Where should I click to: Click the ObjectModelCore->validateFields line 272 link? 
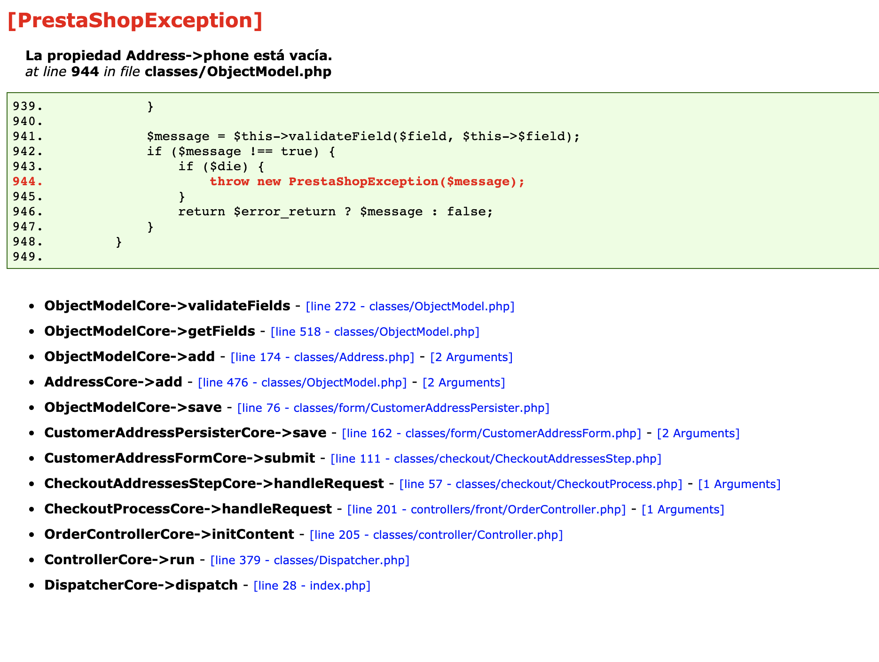pyautogui.click(x=410, y=307)
